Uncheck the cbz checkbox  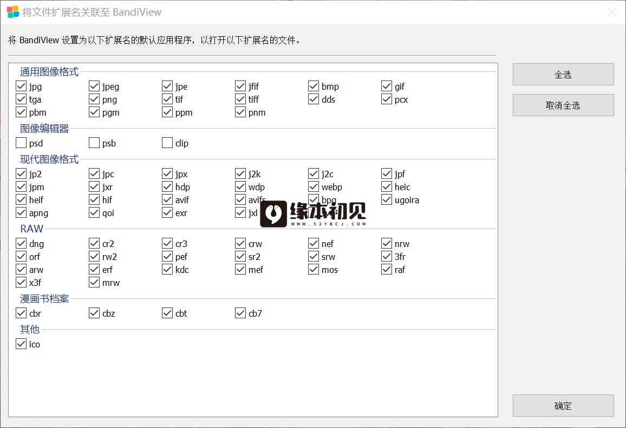point(94,313)
